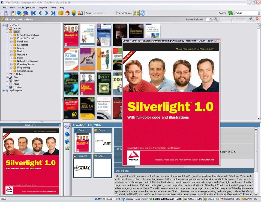Click the Microsoft .net genre box
Viewport: 261px width, 202px height.
coord(103,143)
